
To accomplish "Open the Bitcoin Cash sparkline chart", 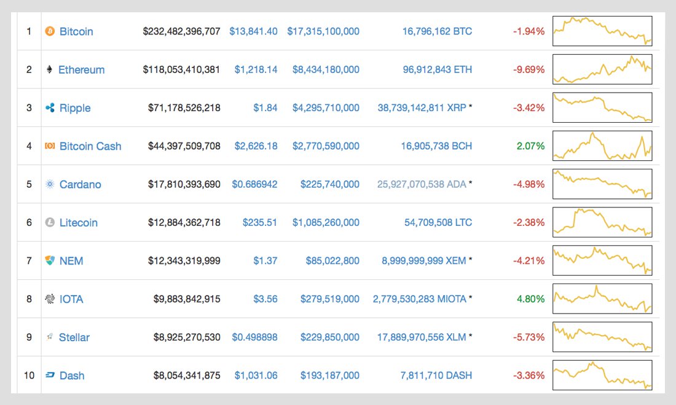I will click(x=602, y=146).
